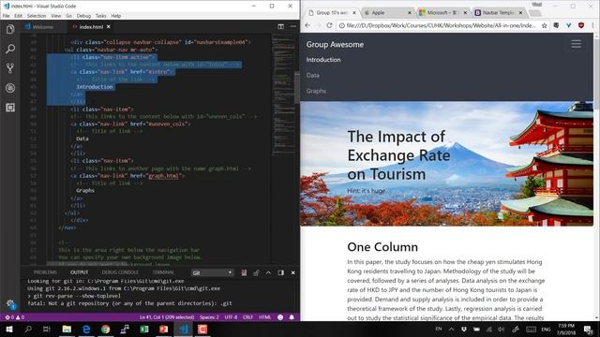Open the Selection menu
The width and height of the screenshot is (600, 337).
[x=37, y=16]
